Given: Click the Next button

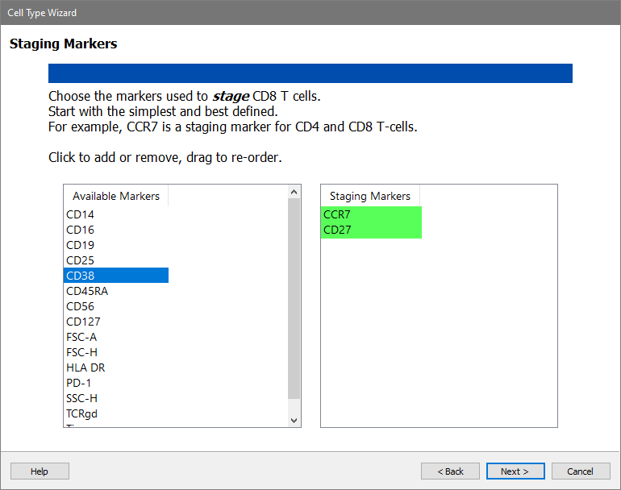Looking at the screenshot, I should [515, 471].
